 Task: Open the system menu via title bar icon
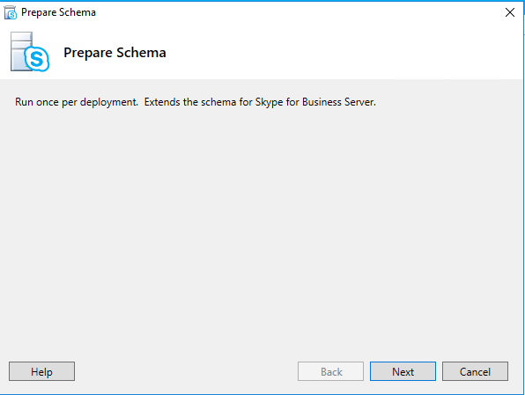[10, 12]
